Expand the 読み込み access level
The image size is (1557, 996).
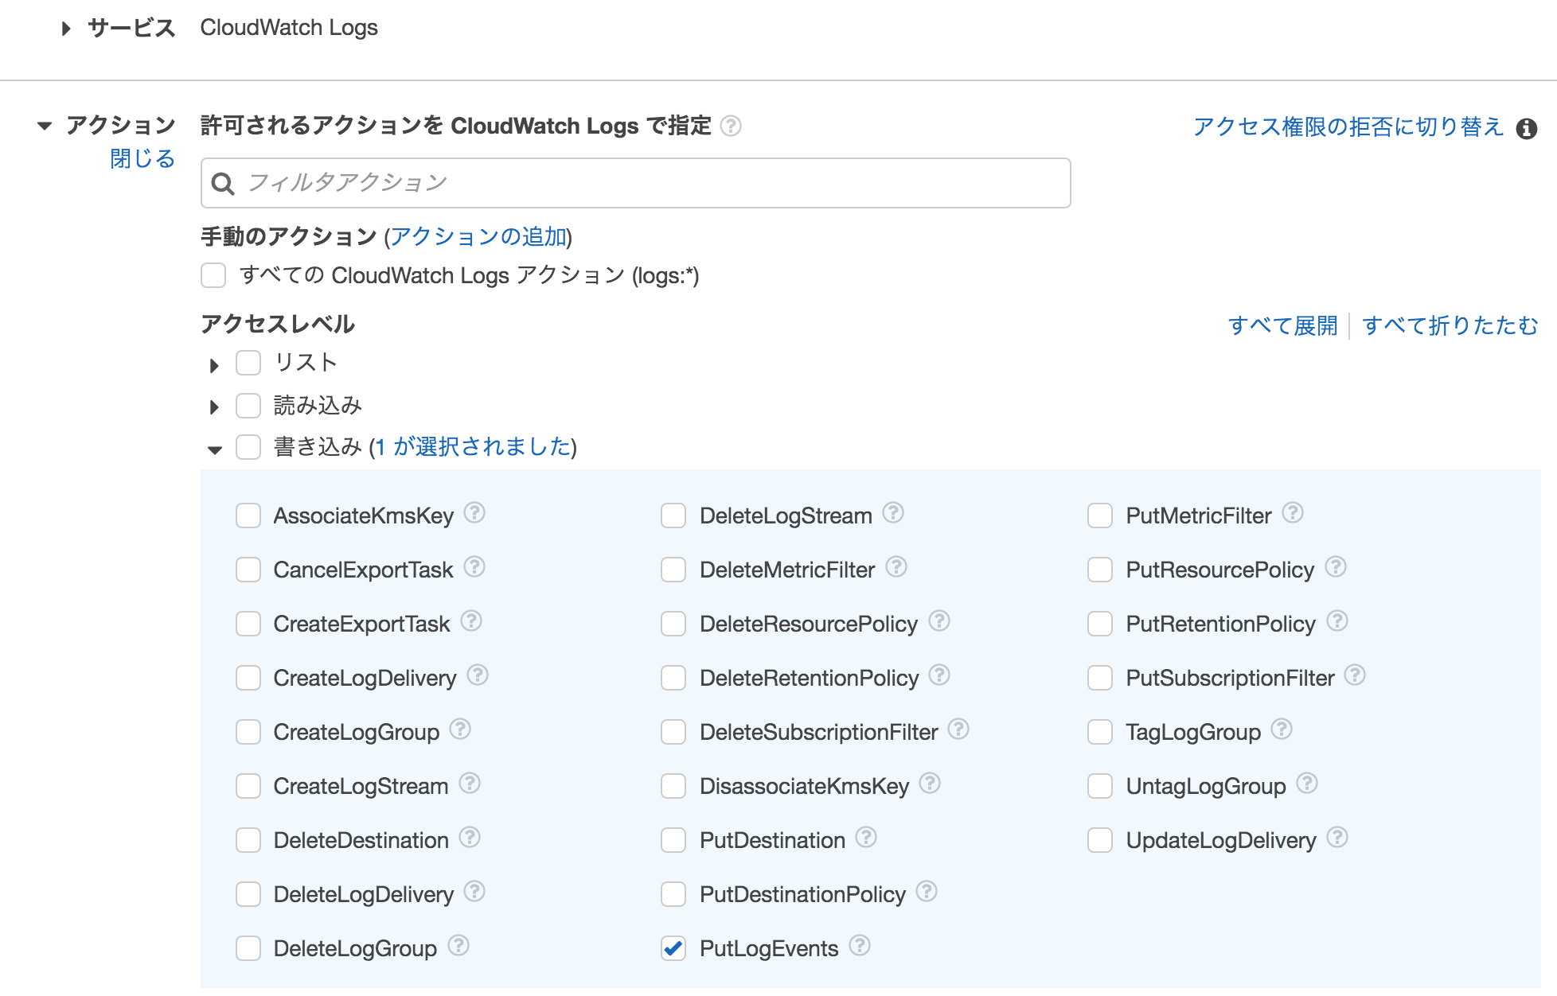click(214, 407)
